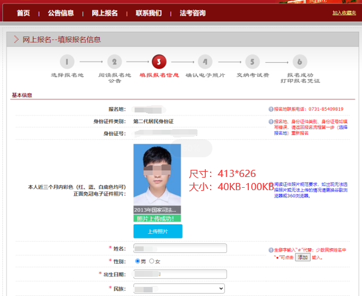Open the 法考咨询 menu item

[x=192, y=13]
